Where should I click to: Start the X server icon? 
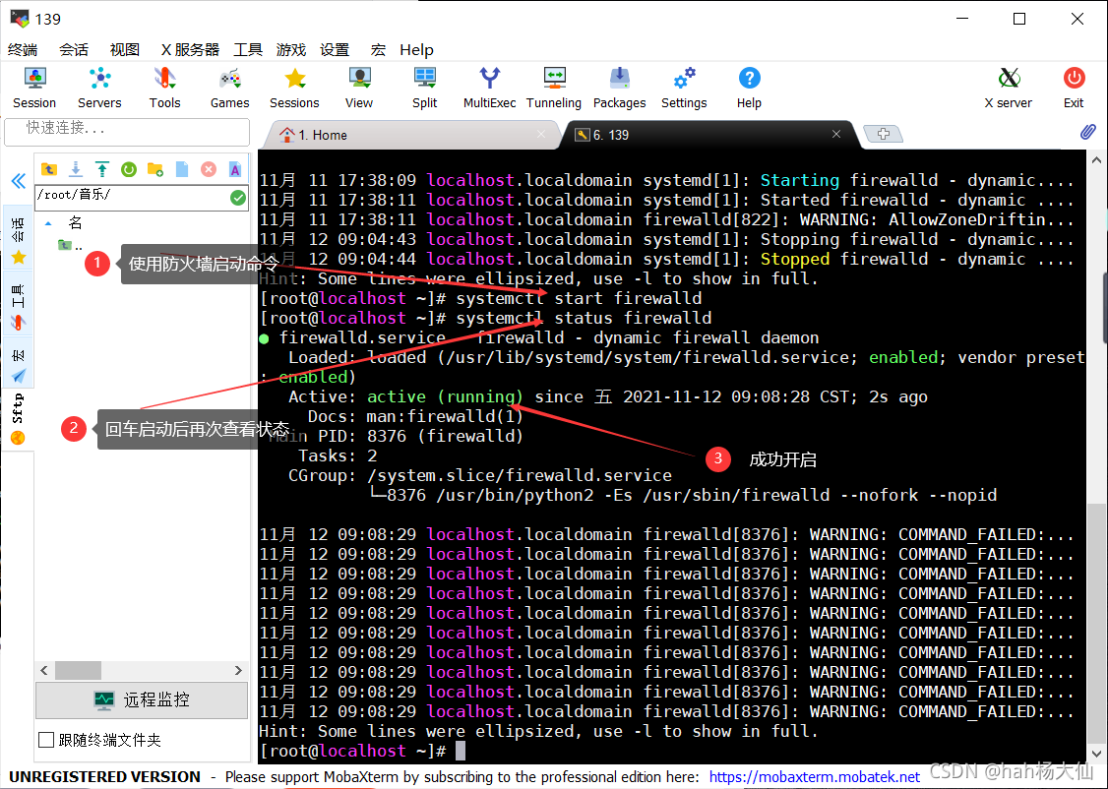pyautogui.click(x=1009, y=88)
